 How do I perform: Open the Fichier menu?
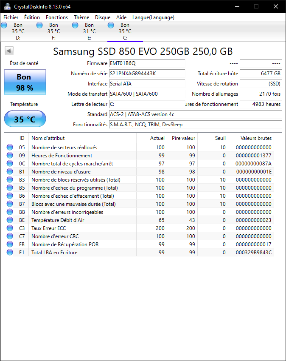pos(11,17)
